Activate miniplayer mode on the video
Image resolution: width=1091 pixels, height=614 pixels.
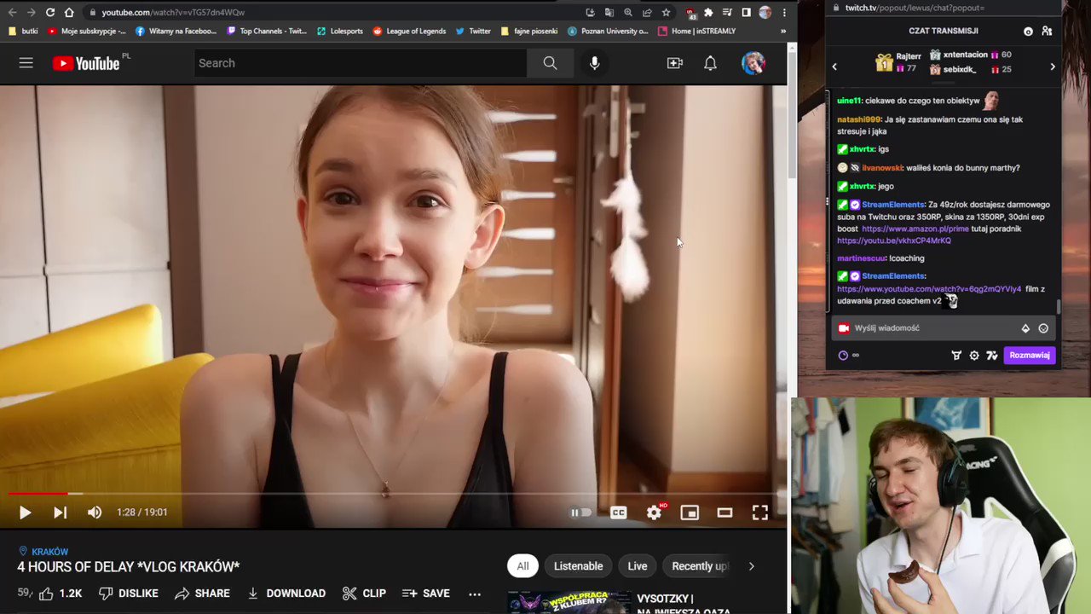(x=689, y=512)
